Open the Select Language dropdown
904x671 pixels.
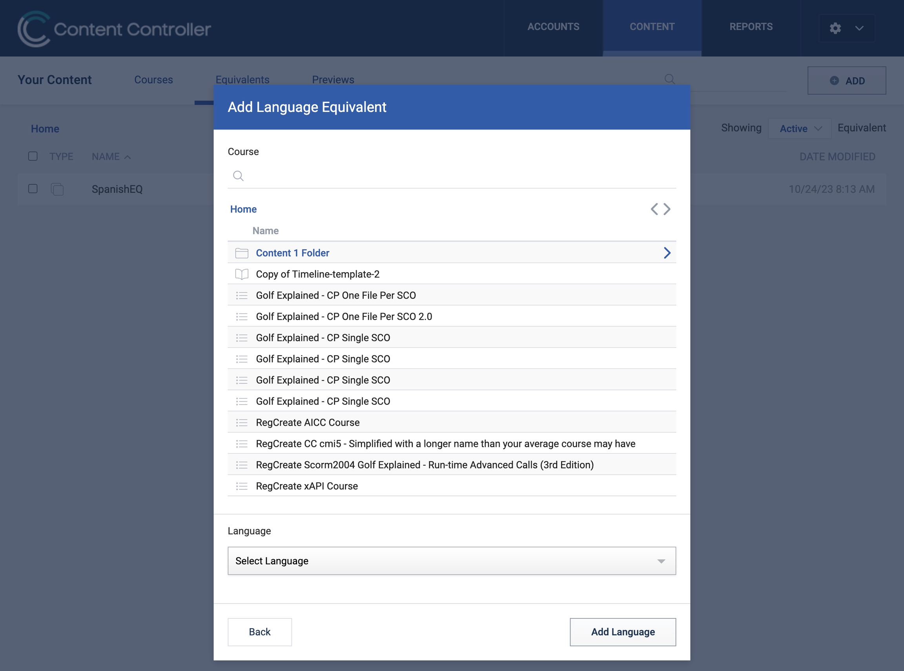[452, 561]
